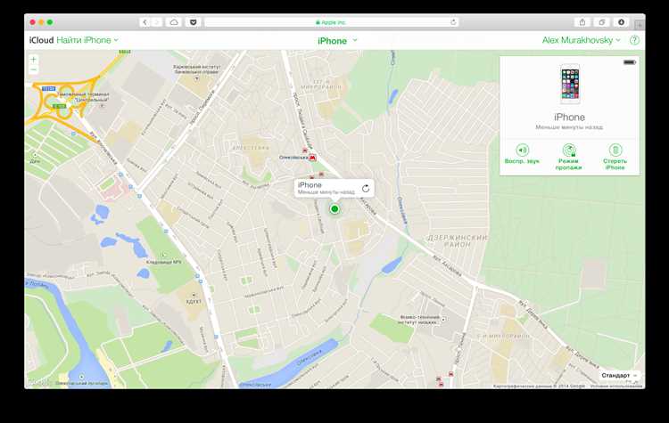Image resolution: width=669 pixels, height=423 pixels.
Task: Go back with Safari's back arrow
Action: point(145,22)
